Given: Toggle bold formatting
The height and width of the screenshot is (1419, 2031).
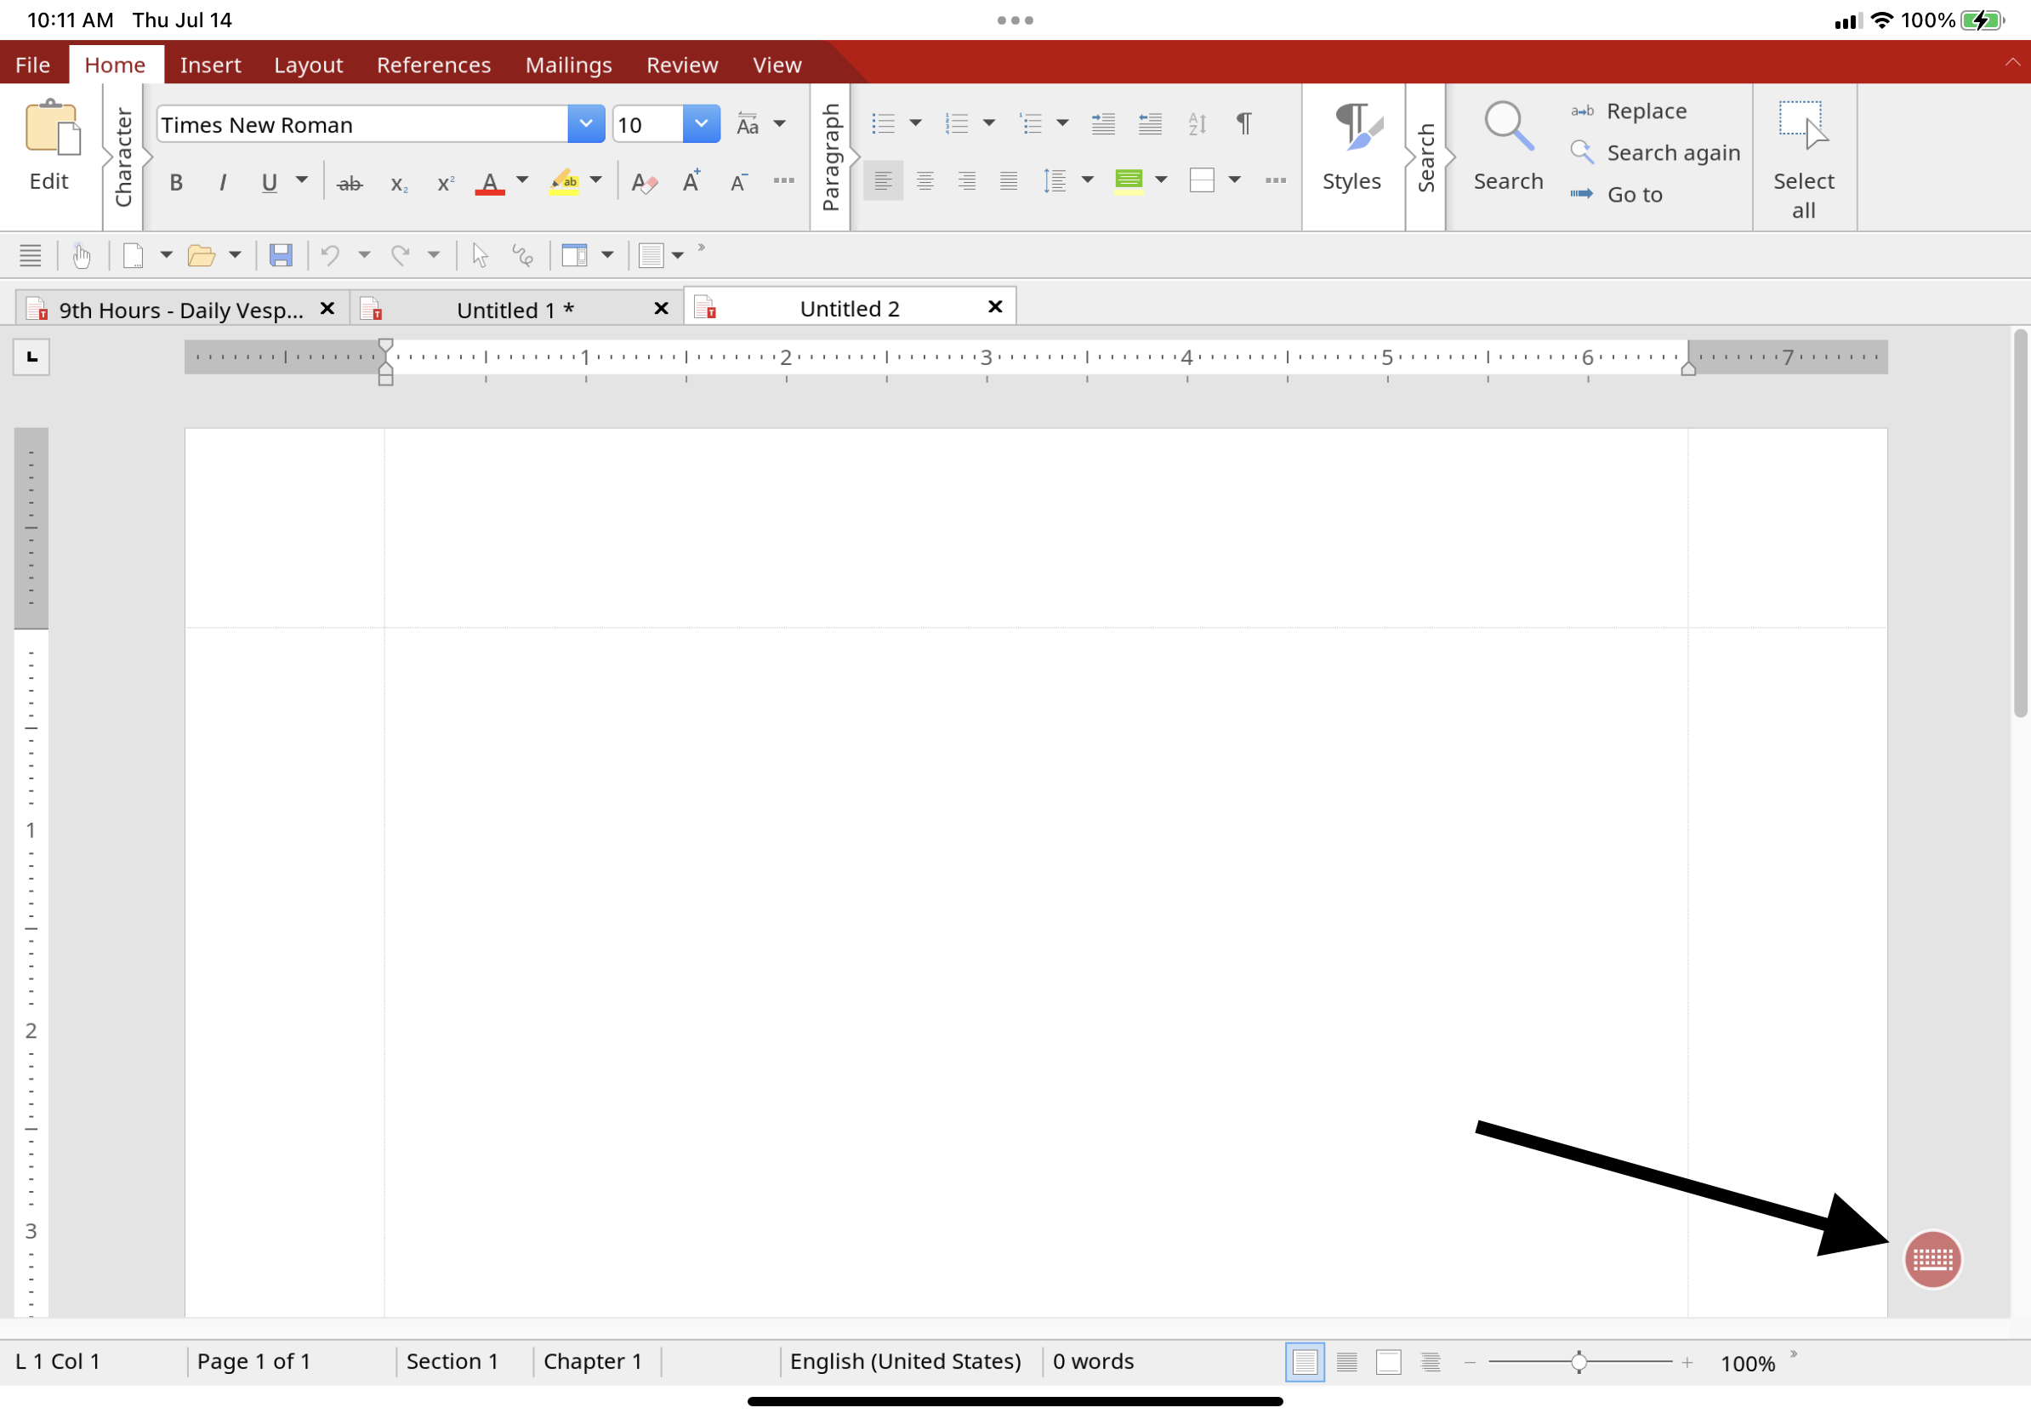Looking at the screenshot, I should click(176, 183).
